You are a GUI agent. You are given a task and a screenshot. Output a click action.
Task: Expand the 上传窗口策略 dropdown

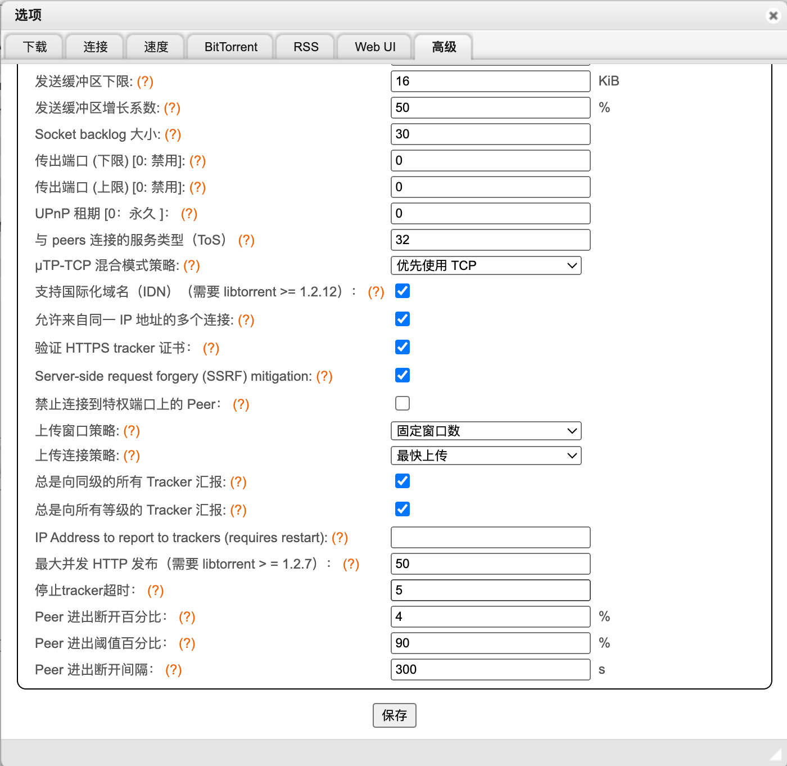pyautogui.click(x=486, y=431)
